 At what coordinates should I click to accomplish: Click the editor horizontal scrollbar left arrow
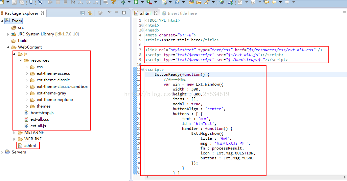coord(147,177)
